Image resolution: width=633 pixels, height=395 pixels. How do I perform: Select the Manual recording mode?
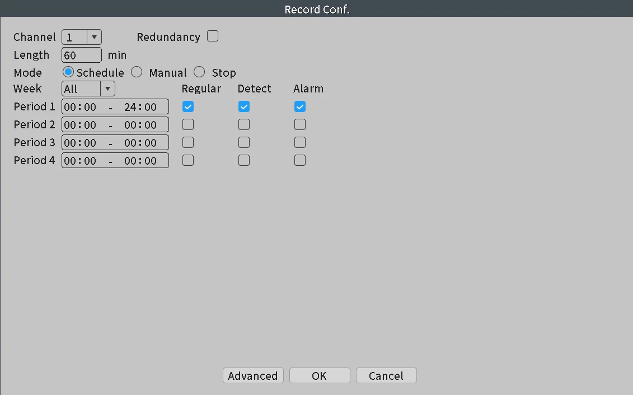137,72
